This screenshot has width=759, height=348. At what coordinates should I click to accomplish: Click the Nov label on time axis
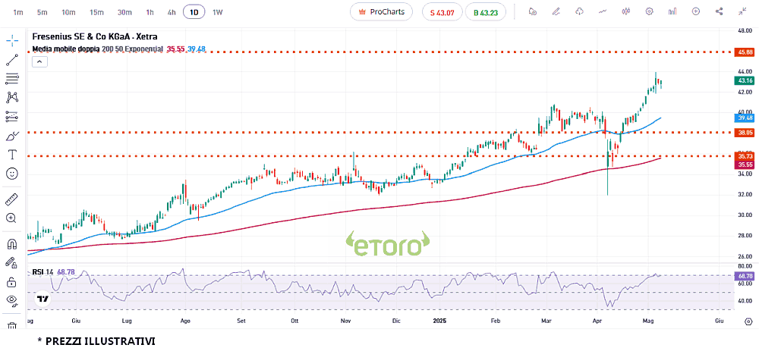[x=345, y=321]
